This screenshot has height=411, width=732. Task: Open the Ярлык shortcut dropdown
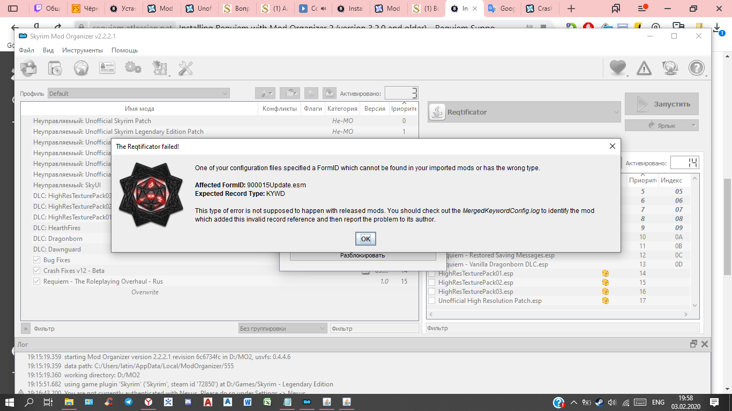click(662, 125)
